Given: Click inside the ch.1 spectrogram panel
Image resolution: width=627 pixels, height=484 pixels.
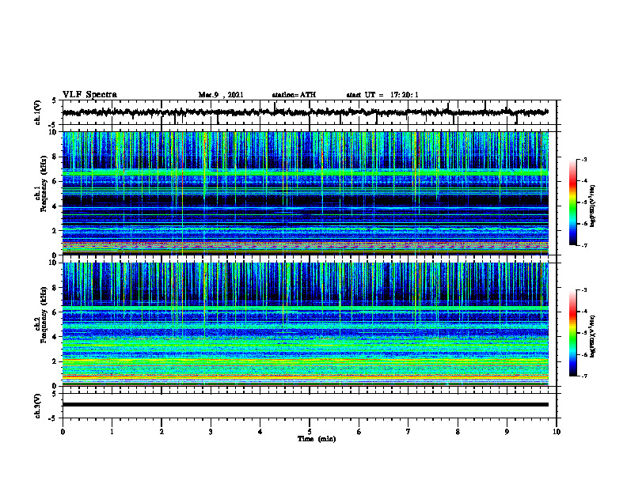Looking at the screenshot, I should [x=305, y=193].
